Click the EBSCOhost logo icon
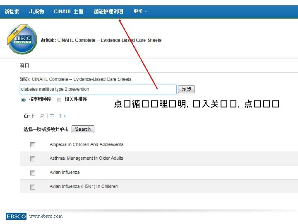This screenshot has width=298, height=224. (x=22, y=39)
